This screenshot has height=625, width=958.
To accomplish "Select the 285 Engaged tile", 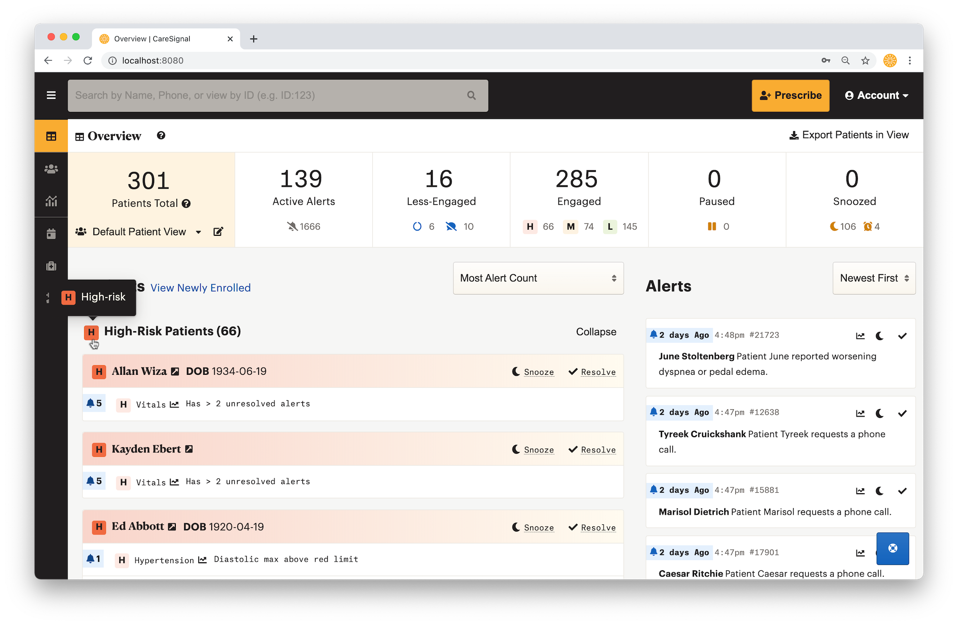I will point(579,200).
